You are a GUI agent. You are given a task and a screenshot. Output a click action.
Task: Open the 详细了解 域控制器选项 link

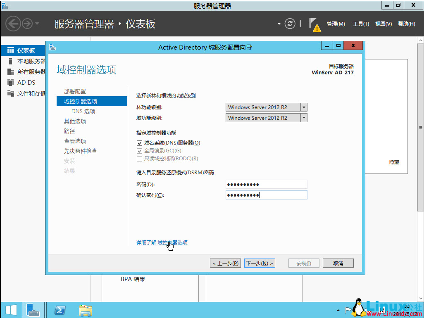(x=162, y=242)
